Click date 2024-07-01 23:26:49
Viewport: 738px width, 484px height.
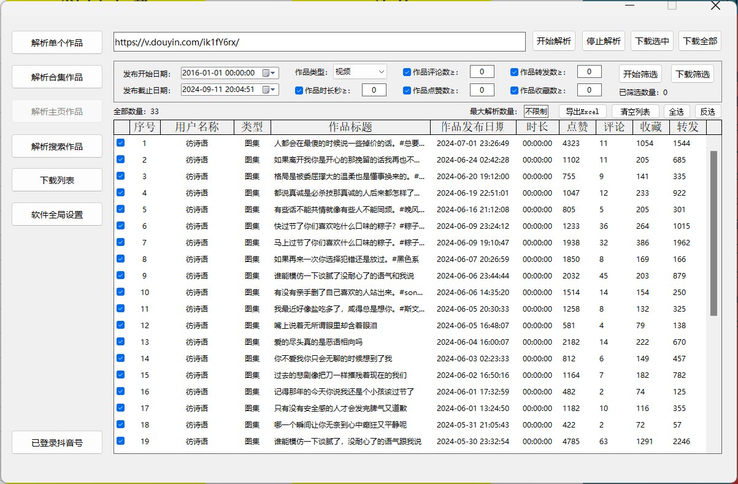click(x=473, y=143)
